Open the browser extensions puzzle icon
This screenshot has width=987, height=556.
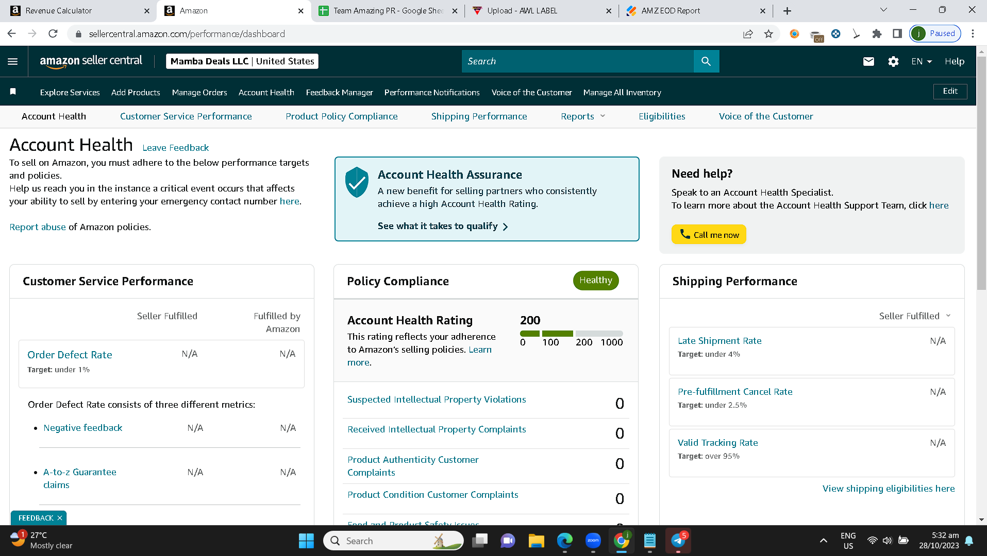(x=877, y=33)
